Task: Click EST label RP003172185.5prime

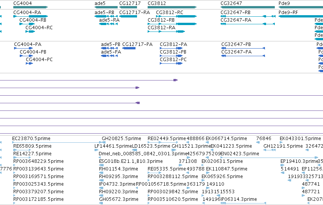Action: (x=38, y=199)
